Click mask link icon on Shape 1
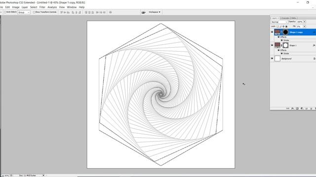This screenshot has height=177, width=316. (281, 45)
